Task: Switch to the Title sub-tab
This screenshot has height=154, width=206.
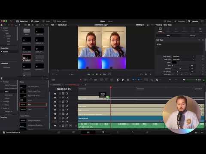Action: (x=168, y=36)
